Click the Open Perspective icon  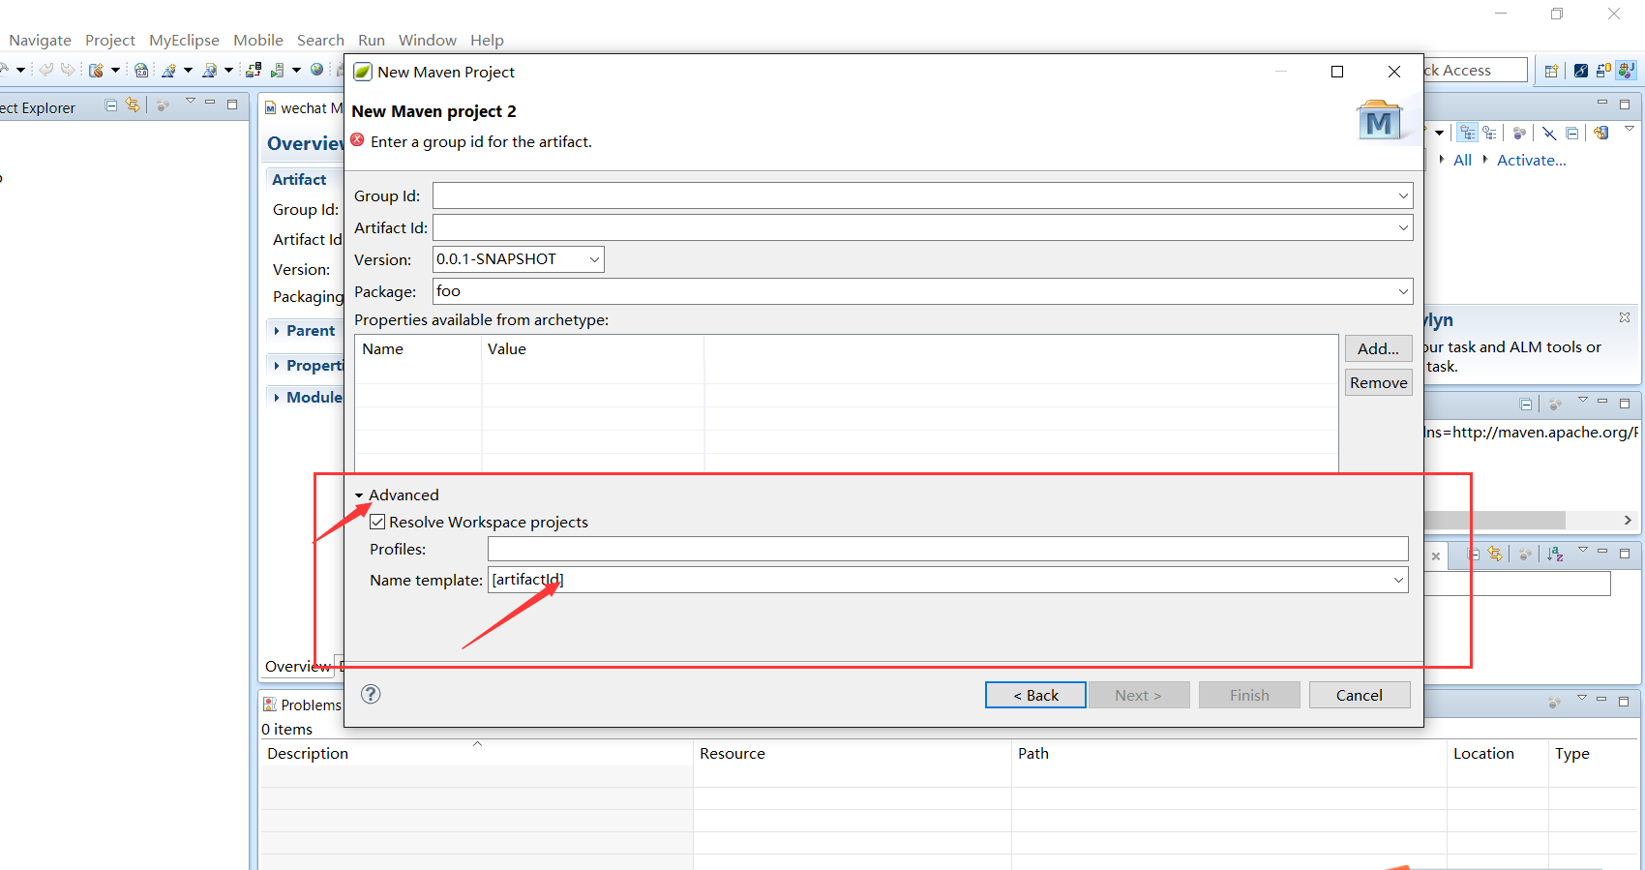[x=1551, y=71]
